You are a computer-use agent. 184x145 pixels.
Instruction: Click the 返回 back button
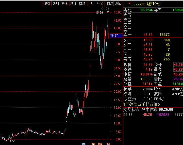tap(118, 3)
